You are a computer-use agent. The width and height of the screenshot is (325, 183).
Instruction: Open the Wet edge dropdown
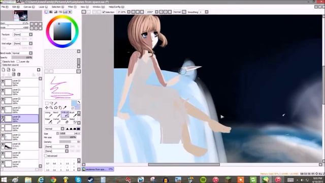[x=30, y=43]
